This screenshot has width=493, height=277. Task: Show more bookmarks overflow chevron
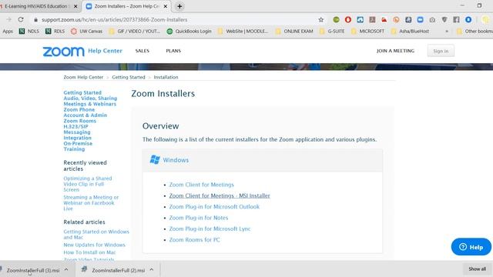447,31
